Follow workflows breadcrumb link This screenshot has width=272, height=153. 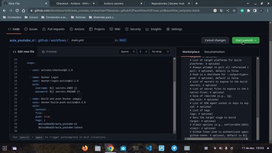pos(58,40)
